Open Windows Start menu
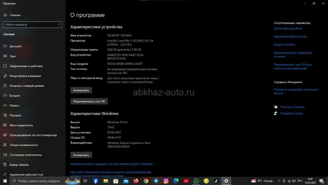This screenshot has width=328, height=185. (5, 181)
